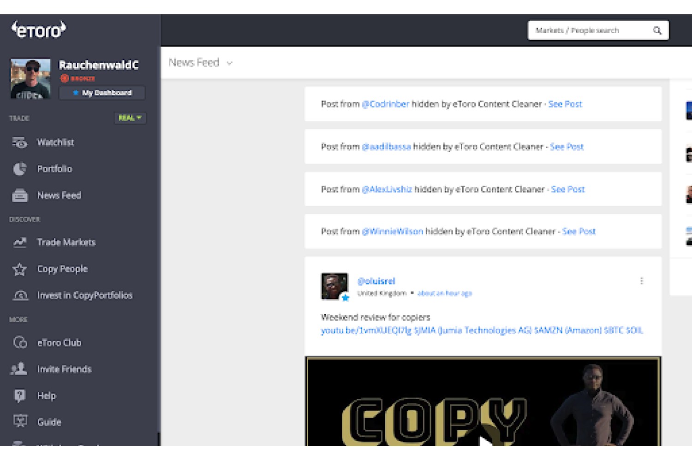The image size is (692, 461).
Task: Click See Post for @WinnieWilson
Action: coord(579,231)
